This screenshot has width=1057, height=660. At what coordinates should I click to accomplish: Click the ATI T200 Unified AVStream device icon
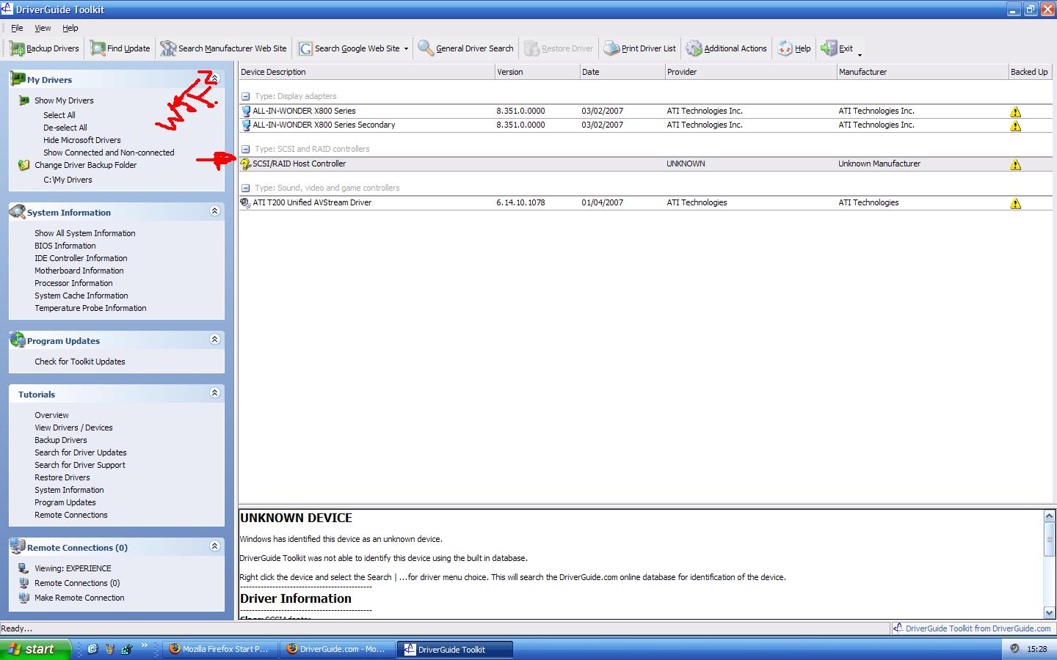[246, 203]
